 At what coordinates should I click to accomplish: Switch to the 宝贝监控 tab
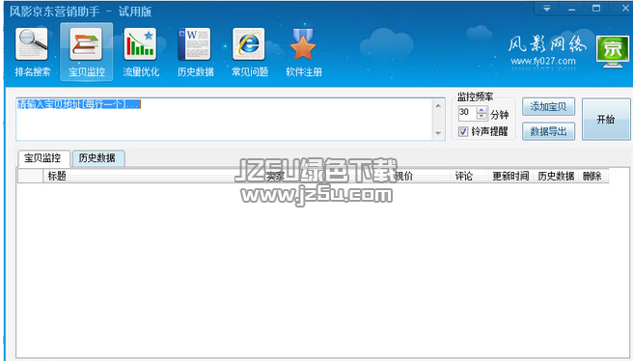(x=43, y=158)
